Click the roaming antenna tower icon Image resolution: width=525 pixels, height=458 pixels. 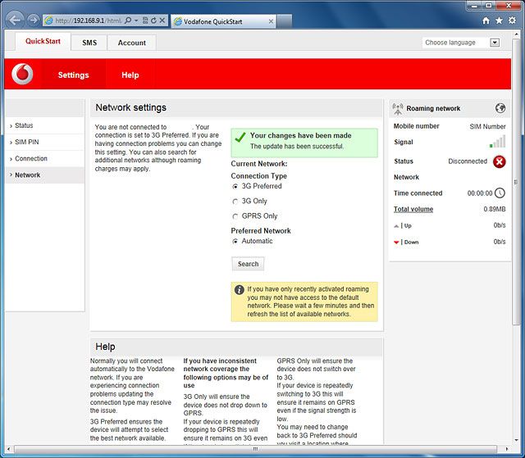398,108
